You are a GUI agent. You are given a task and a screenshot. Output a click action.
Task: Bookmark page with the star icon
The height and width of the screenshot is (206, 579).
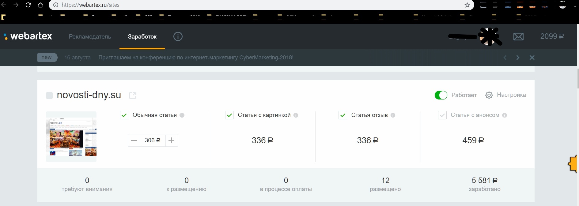click(467, 5)
